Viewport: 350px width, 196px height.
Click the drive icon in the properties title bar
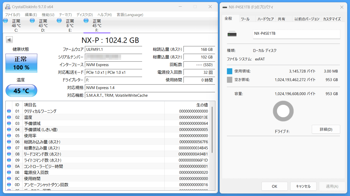point(225,7)
